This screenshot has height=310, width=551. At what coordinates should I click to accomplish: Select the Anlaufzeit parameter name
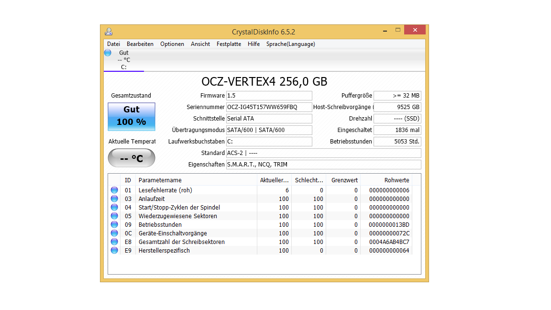click(152, 199)
